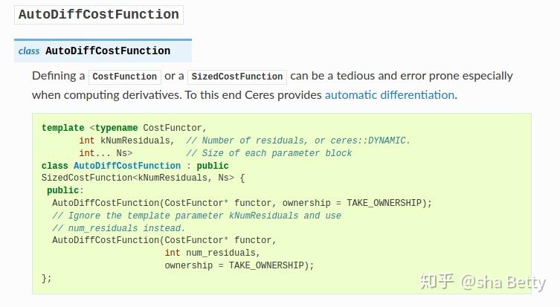Image resolution: width=560 pixels, height=307 pixels.
Task: Click the "num_residuals instead." comment line
Action: pos(118,228)
